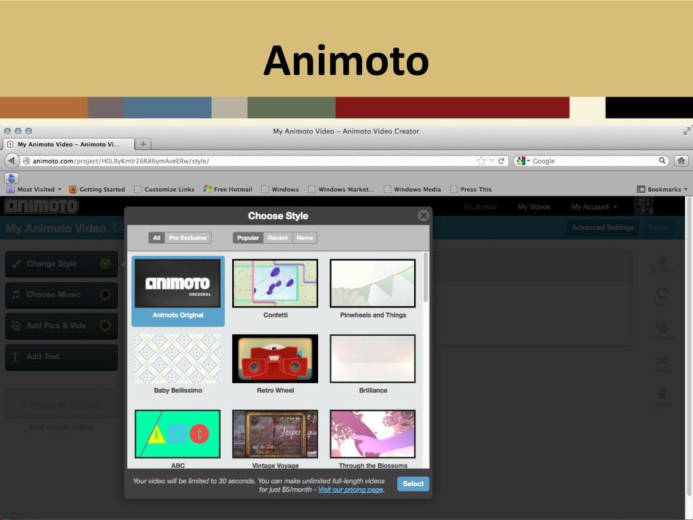This screenshot has width=693, height=520.
Task: Click the star icon on right sidebar
Action: (662, 261)
